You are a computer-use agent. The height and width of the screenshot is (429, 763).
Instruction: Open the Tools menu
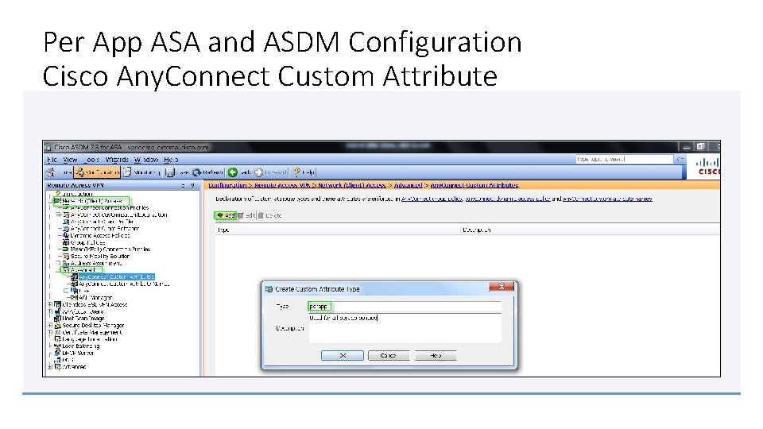91,160
